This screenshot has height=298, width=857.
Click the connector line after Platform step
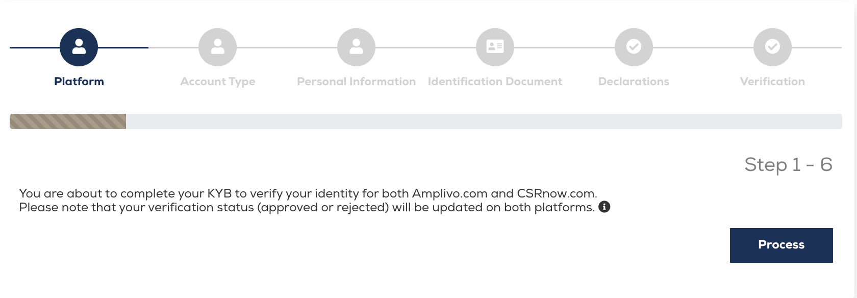click(x=123, y=47)
